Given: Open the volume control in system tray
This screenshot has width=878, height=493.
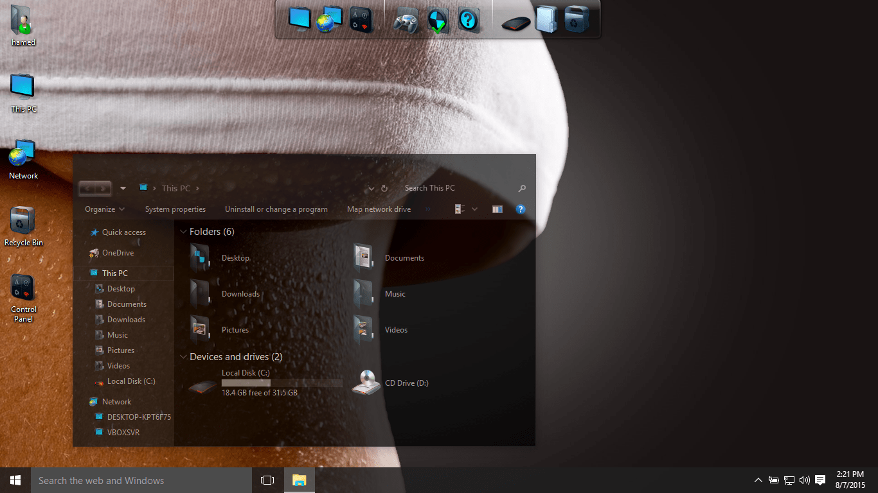Looking at the screenshot, I should click(804, 480).
